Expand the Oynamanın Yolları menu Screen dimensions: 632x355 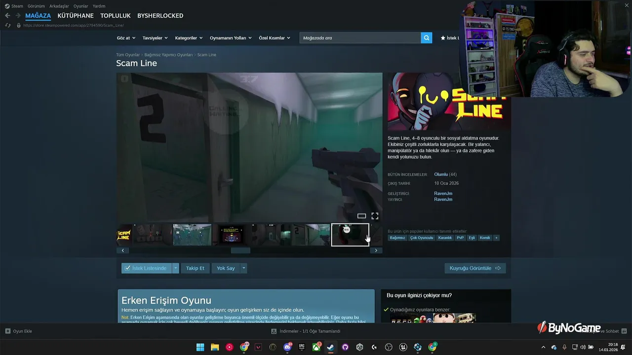click(231, 38)
